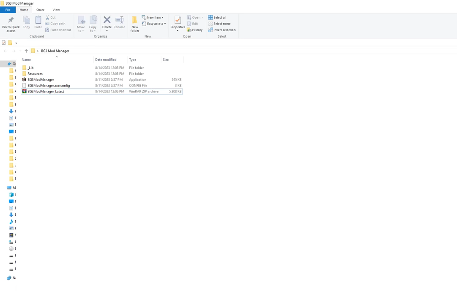Switch to the Share ribbon tab
Screen dimensions: 457x291
point(40,10)
